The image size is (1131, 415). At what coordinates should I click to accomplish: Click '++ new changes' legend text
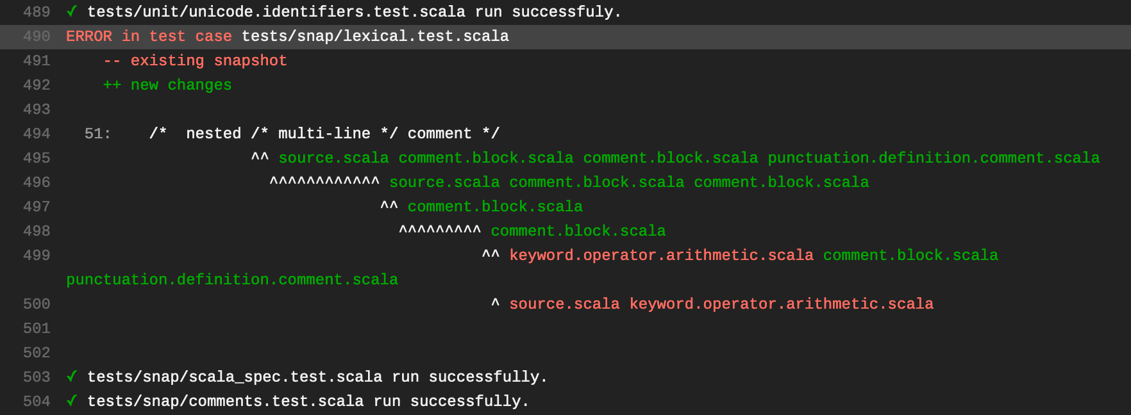(167, 85)
